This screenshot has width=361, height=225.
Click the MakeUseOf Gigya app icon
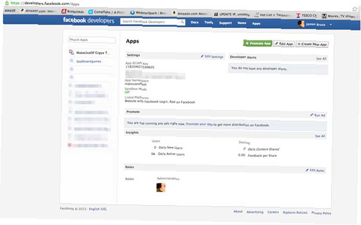71,52
